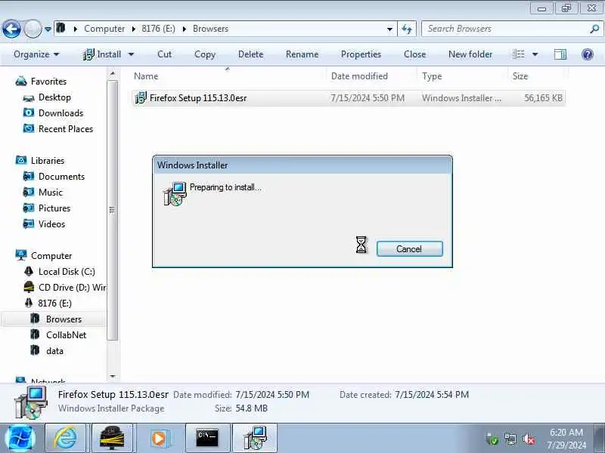Image resolution: width=605 pixels, height=453 pixels.
Task: Click the Computer breadcrumb in address bar
Action: point(104,29)
